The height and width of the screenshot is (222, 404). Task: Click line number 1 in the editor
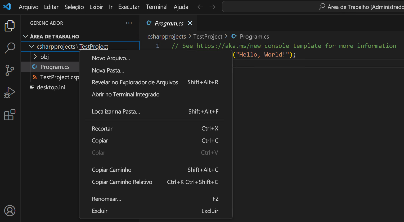(158, 46)
